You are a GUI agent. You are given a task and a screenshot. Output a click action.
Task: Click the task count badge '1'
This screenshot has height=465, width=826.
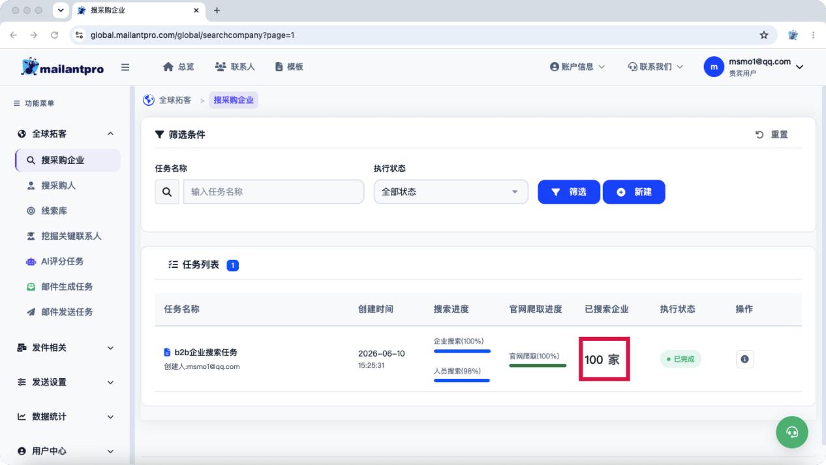coord(233,265)
